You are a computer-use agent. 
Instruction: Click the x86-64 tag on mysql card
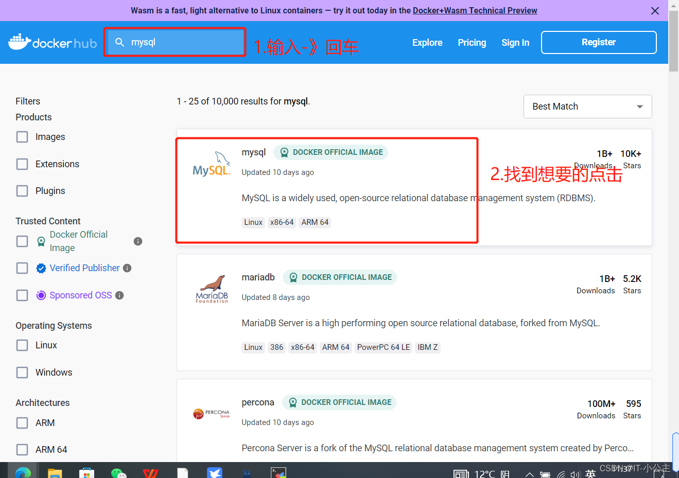coord(282,222)
